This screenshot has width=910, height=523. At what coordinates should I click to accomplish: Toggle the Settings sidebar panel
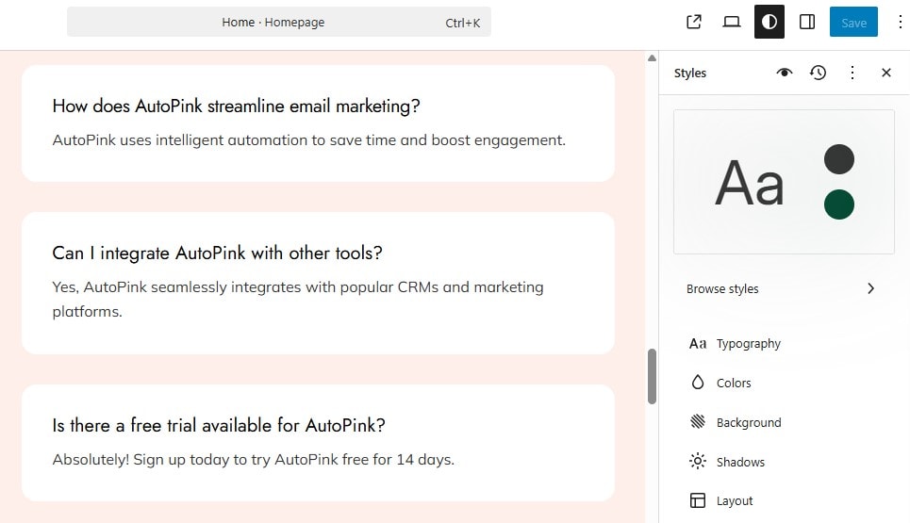tap(806, 22)
